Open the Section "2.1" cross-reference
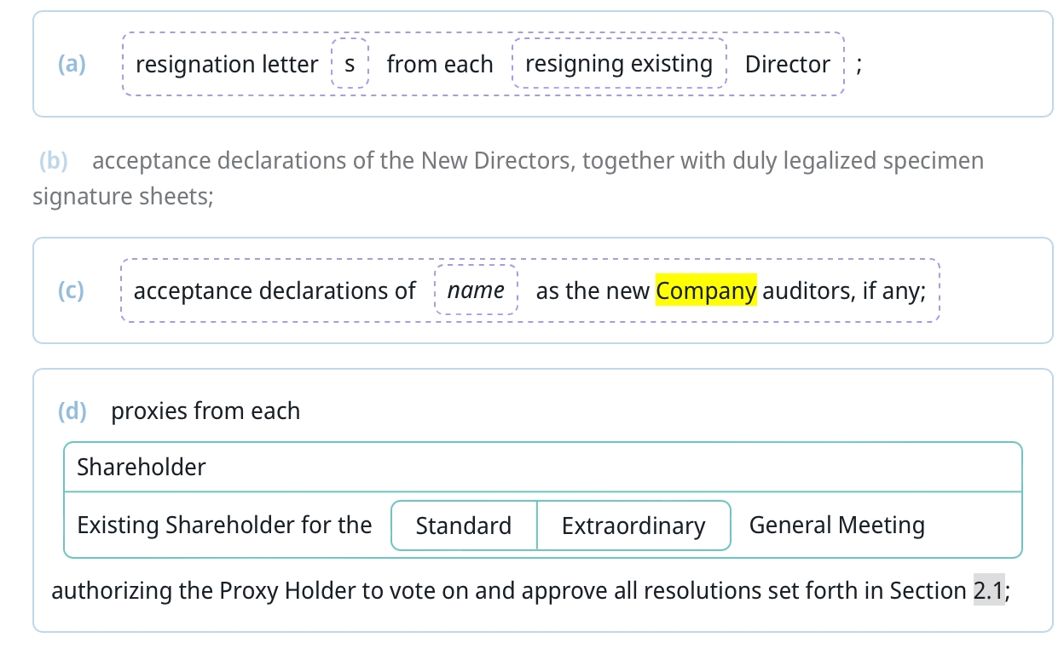This screenshot has height=649, width=1064. (989, 590)
